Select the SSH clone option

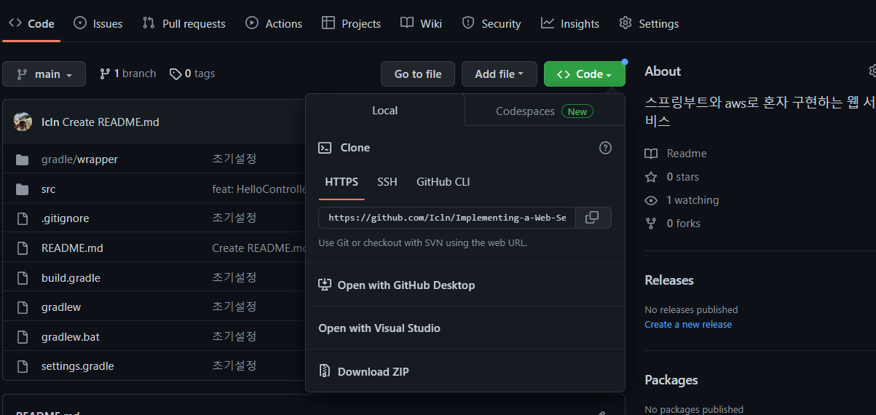[387, 182]
